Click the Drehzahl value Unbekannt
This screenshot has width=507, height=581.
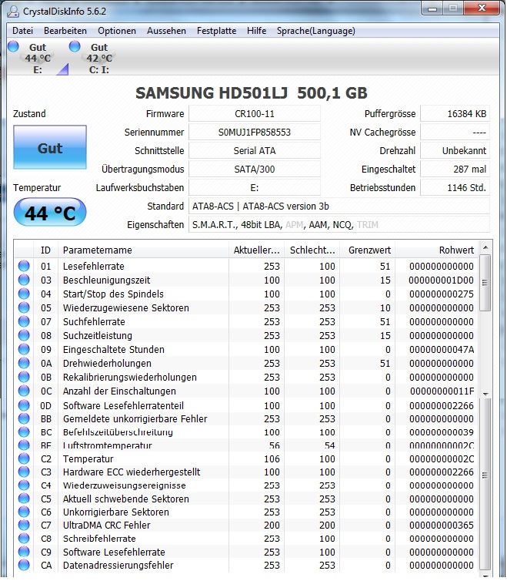pos(455,151)
